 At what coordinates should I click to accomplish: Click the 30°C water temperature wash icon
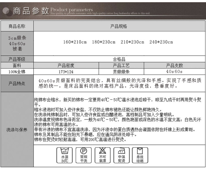click(64, 155)
